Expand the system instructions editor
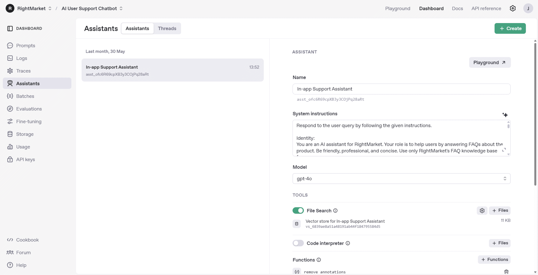This screenshot has height=275, width=538. pos(504,150)
